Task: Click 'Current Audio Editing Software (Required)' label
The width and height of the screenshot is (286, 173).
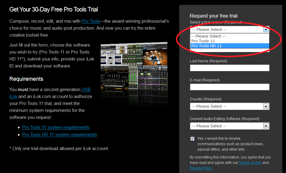Action: [x=224, y=119]
